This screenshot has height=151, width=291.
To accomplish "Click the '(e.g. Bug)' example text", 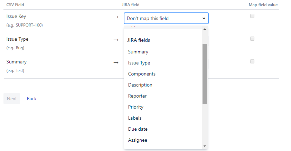I will (x=16, y=48).
